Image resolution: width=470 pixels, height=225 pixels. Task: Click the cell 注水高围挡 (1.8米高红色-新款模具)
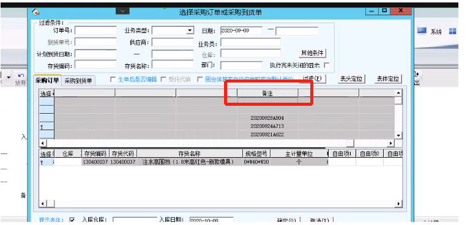tap(190, 162)
